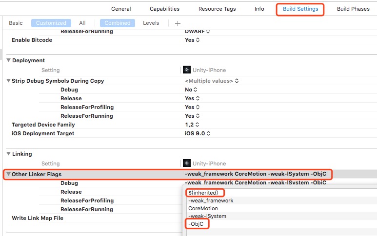The image size is (377, 236).
Task: Select the Customized filter
Action: [51, 23]
